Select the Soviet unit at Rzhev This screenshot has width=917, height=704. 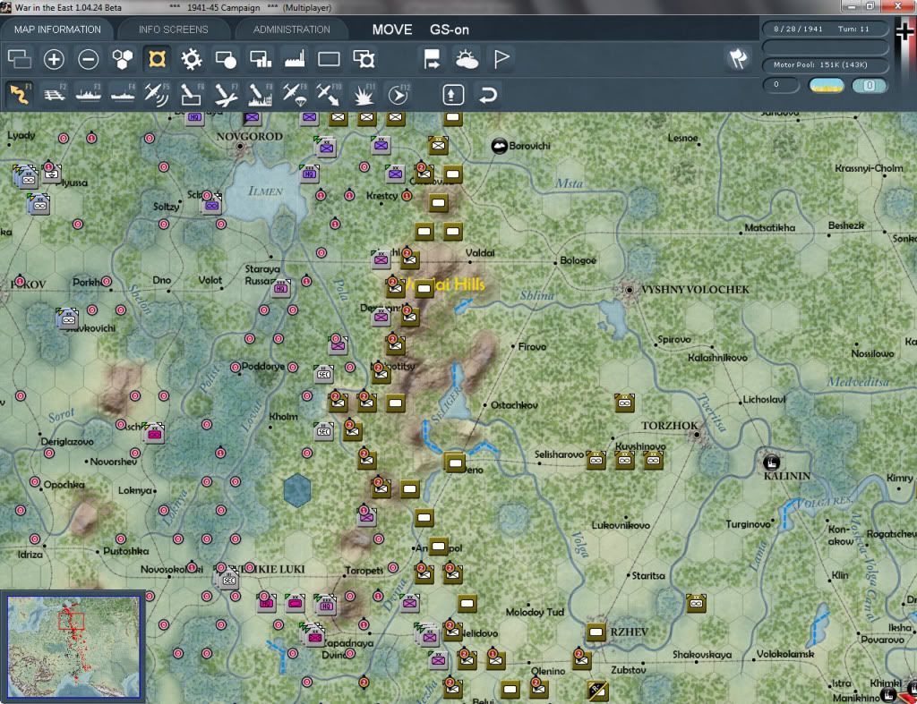tap(596, 632)
